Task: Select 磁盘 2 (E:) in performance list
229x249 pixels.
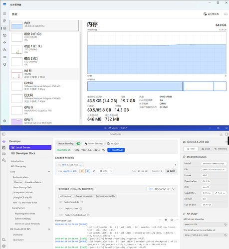Action: pos(45,61)
